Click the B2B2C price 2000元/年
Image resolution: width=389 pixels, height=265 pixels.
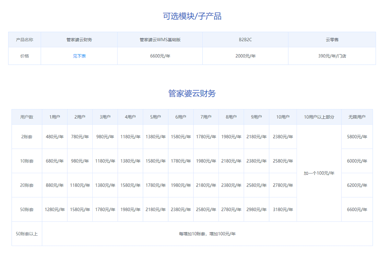click(x=245, y=56)
